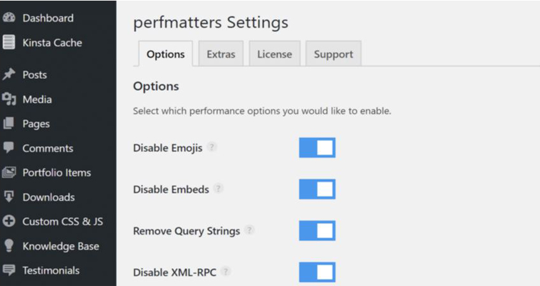
Task: Click the Posts pushpin icon
Action: coord(9,74)
